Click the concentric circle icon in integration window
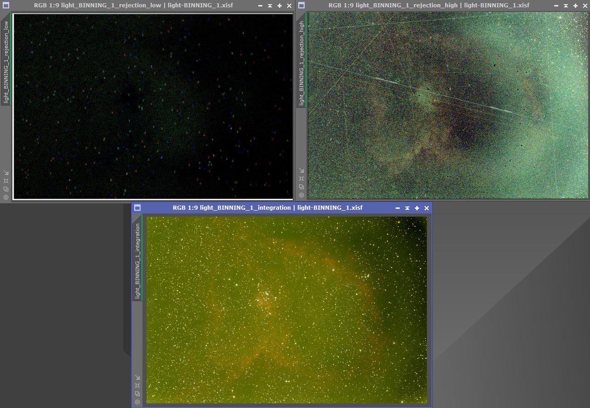This screenshot has height=408, width=590. 137,402
